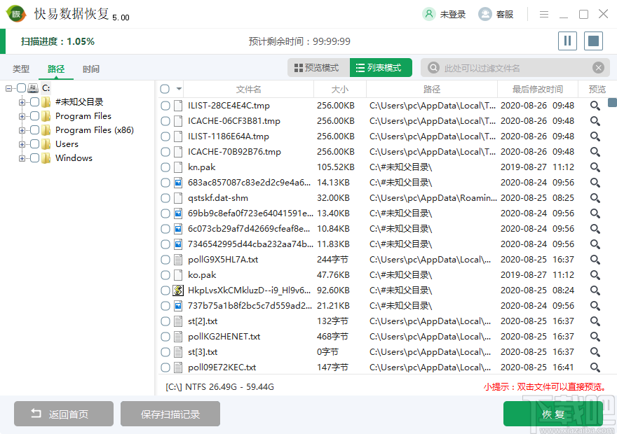The height and width of the screenshot is (434, 617).
Task: Pause the scan with the pause icon
Action: 567,41
